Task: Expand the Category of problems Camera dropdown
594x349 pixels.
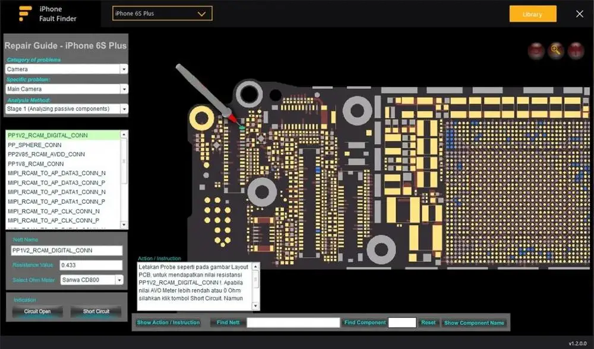Action: coord(124,69)
